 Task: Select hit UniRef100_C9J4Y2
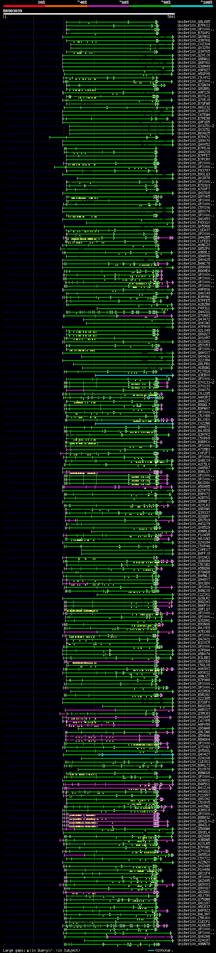click(194, 78)
